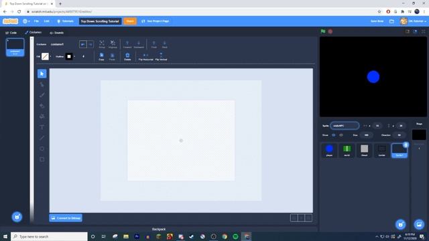Switch to the Code tab
429x241 pixels.
click(11, 33)
